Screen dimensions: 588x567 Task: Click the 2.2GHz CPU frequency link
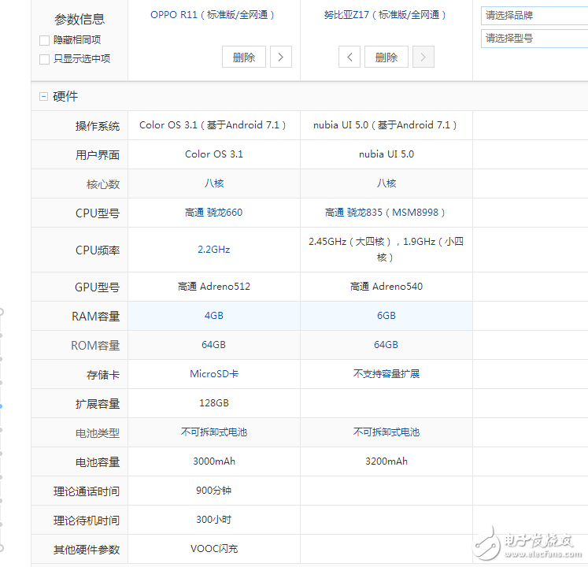[x=214, y=250]
